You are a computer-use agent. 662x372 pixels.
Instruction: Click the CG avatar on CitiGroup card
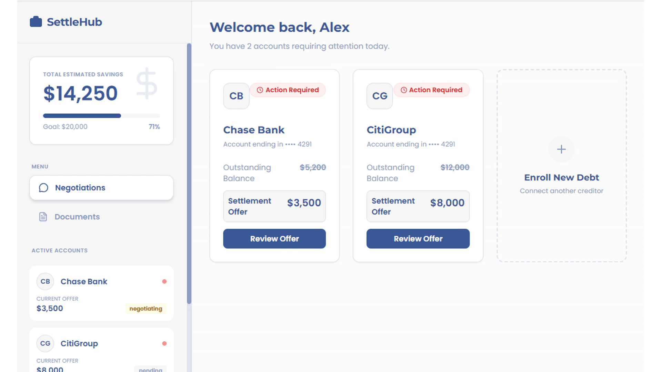click(x=380, y=96)
